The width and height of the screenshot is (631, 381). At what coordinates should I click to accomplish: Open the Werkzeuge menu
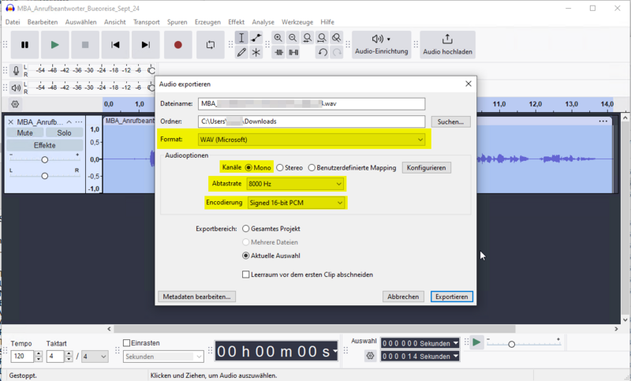[x=297, y=22]
